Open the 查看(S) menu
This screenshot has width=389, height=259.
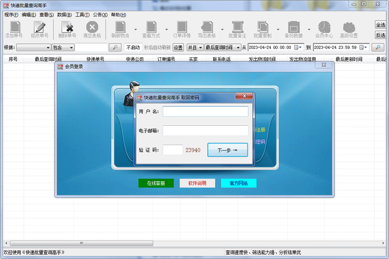coord(46,15)
